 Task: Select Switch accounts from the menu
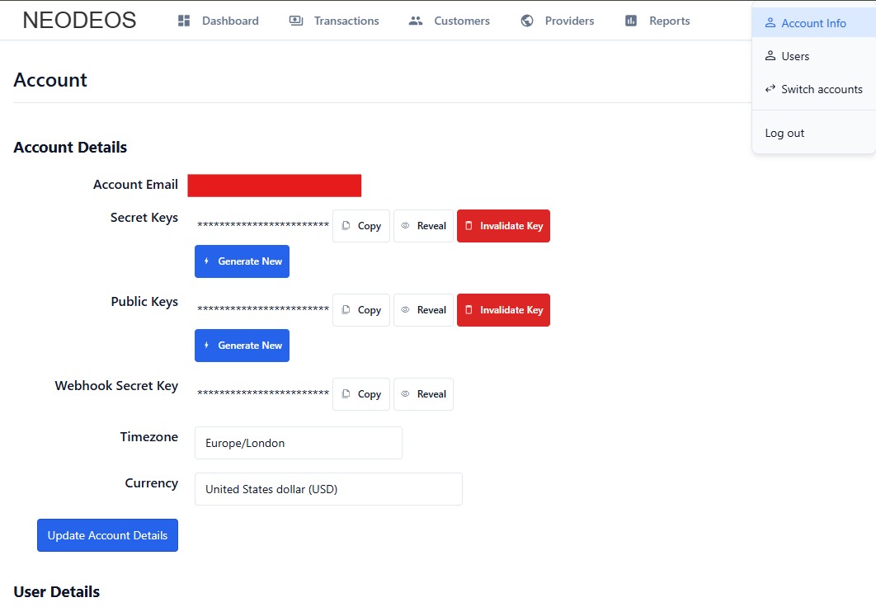(813, 89)
